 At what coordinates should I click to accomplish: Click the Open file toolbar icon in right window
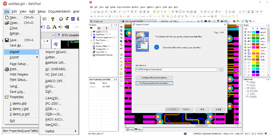[95, 12]
